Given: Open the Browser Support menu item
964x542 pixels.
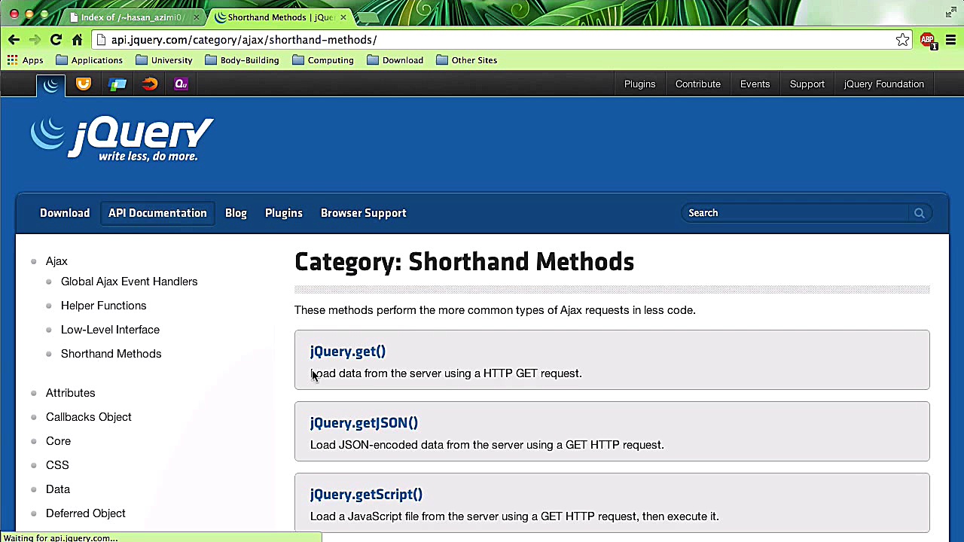Looking at the screenshot, I should pyautogui.click(x=364, y=213).
